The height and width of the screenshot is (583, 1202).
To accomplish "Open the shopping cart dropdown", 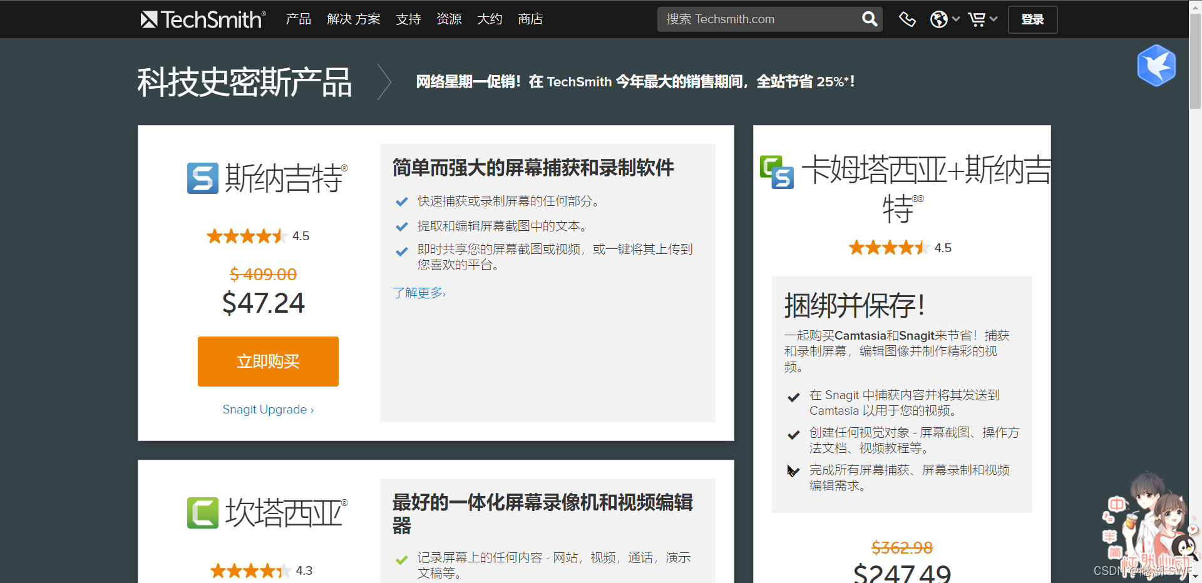I will 982,19.
